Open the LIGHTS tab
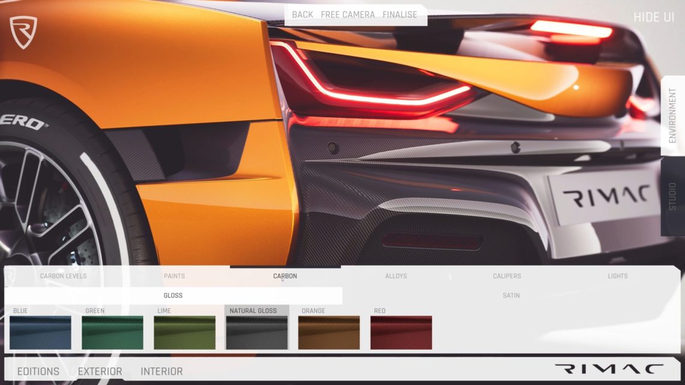 click(618, 276)
